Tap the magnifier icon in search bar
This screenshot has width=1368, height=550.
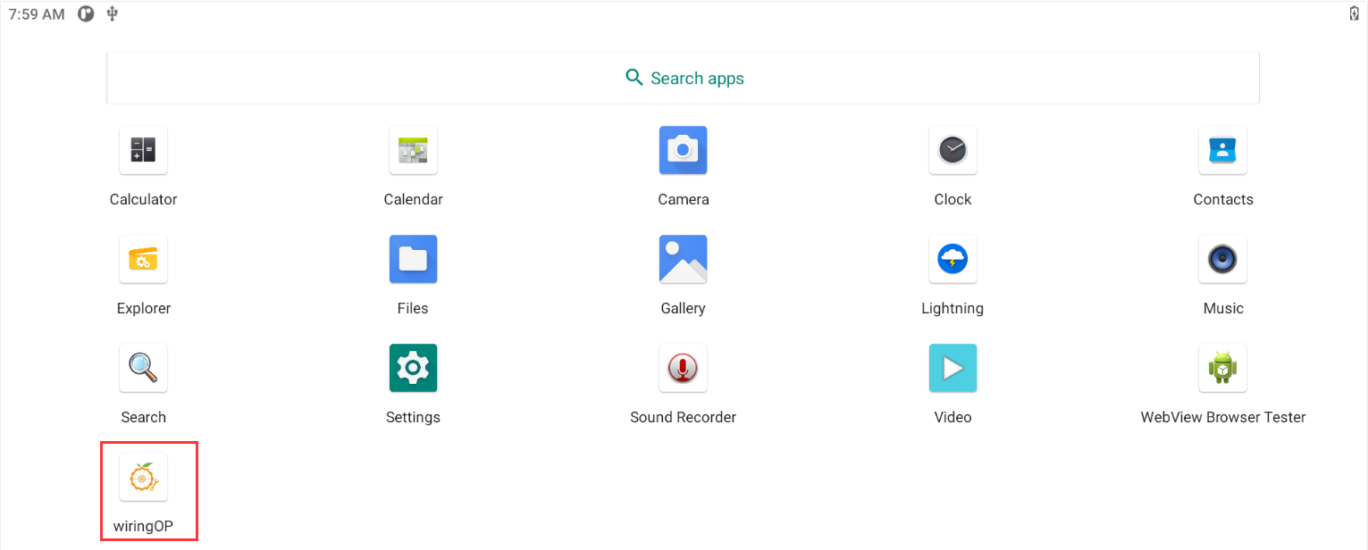[x=634, y=78]
